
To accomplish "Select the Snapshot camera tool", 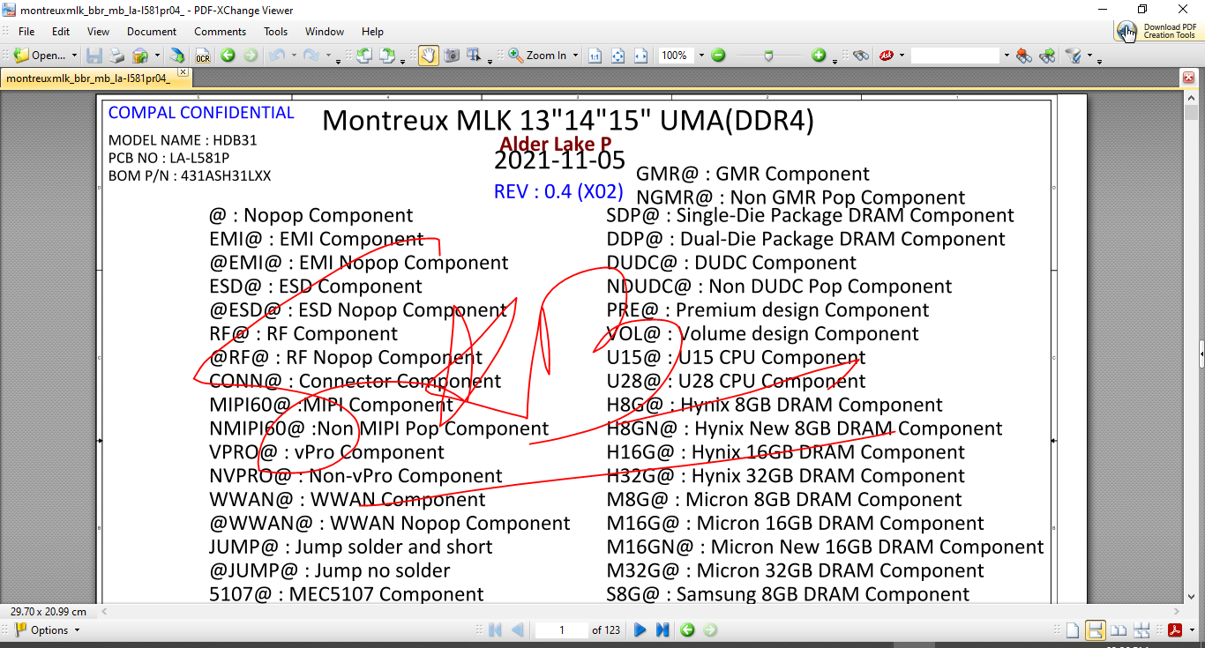I will click(x=451, y=56).
